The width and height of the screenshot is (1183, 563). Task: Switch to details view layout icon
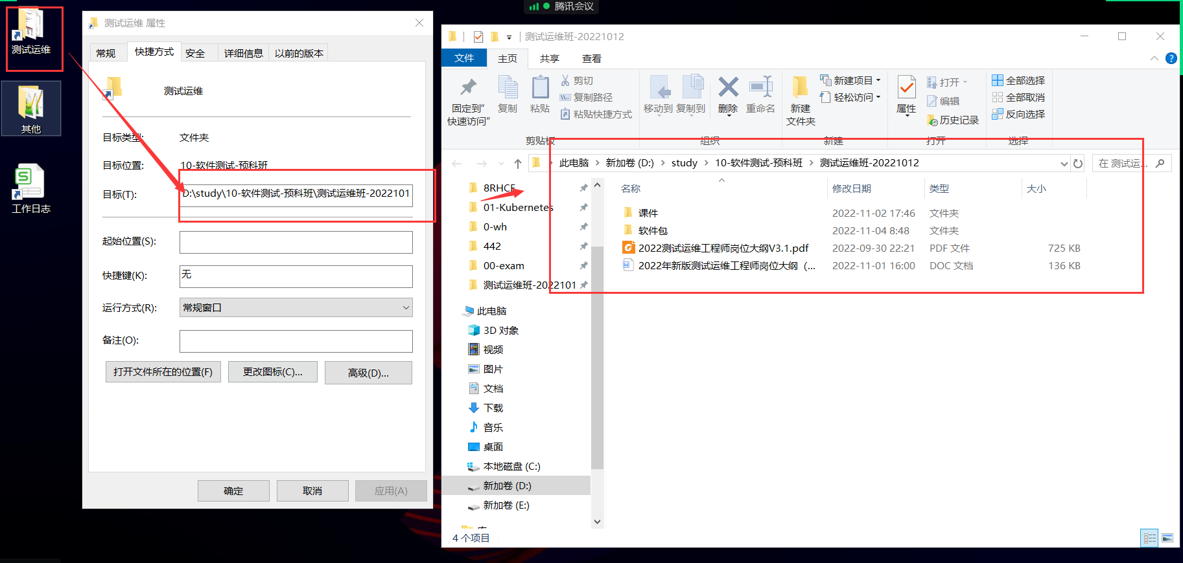point(1149,538)
